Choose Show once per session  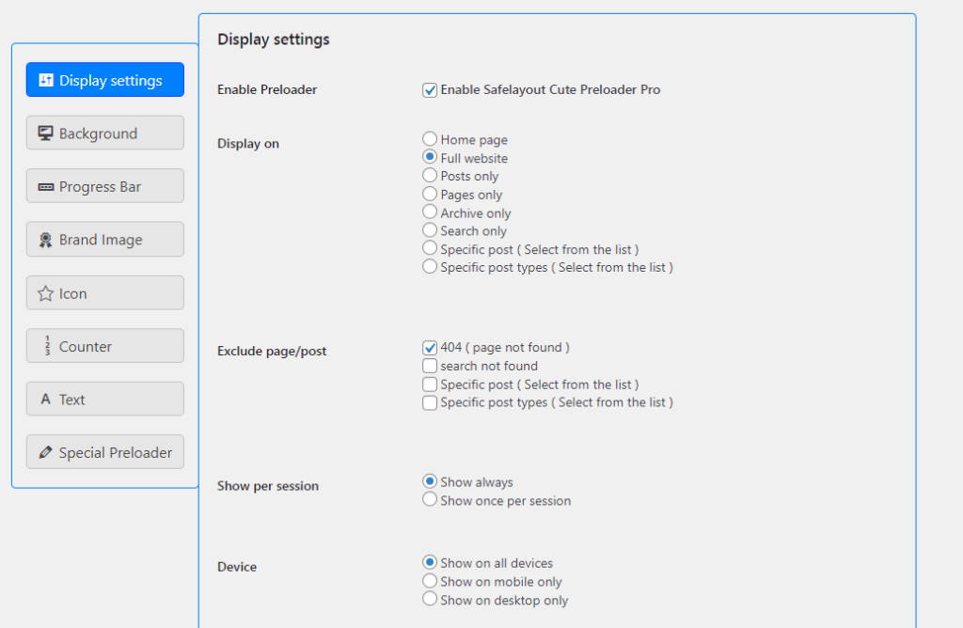click(x=430, y=499)
